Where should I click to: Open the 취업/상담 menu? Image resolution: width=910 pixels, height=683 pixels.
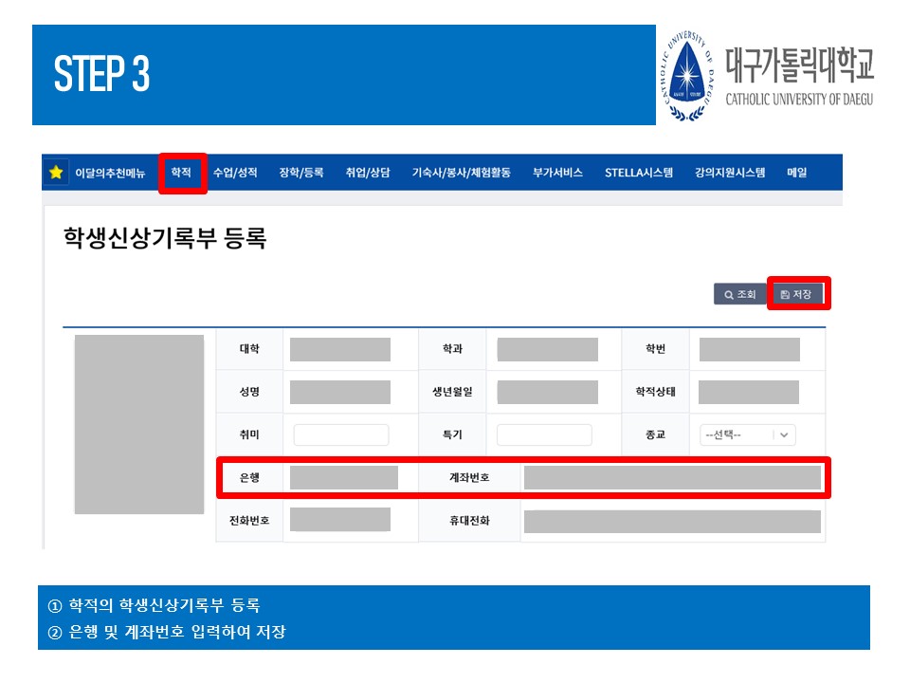coord(368,173)
